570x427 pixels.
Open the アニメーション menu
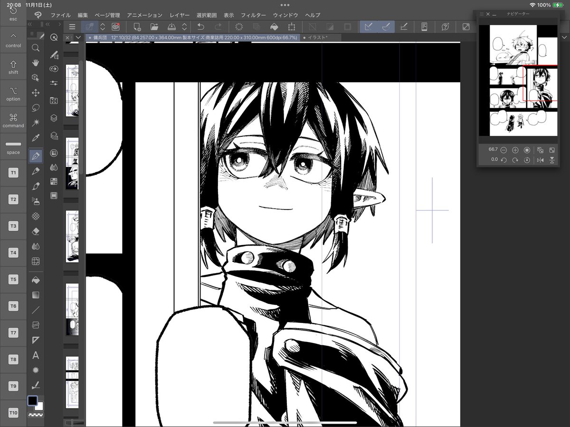[145, 15]
